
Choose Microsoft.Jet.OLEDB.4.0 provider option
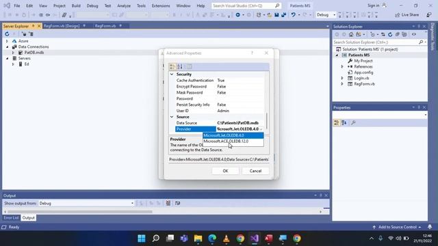click(233, 135)
